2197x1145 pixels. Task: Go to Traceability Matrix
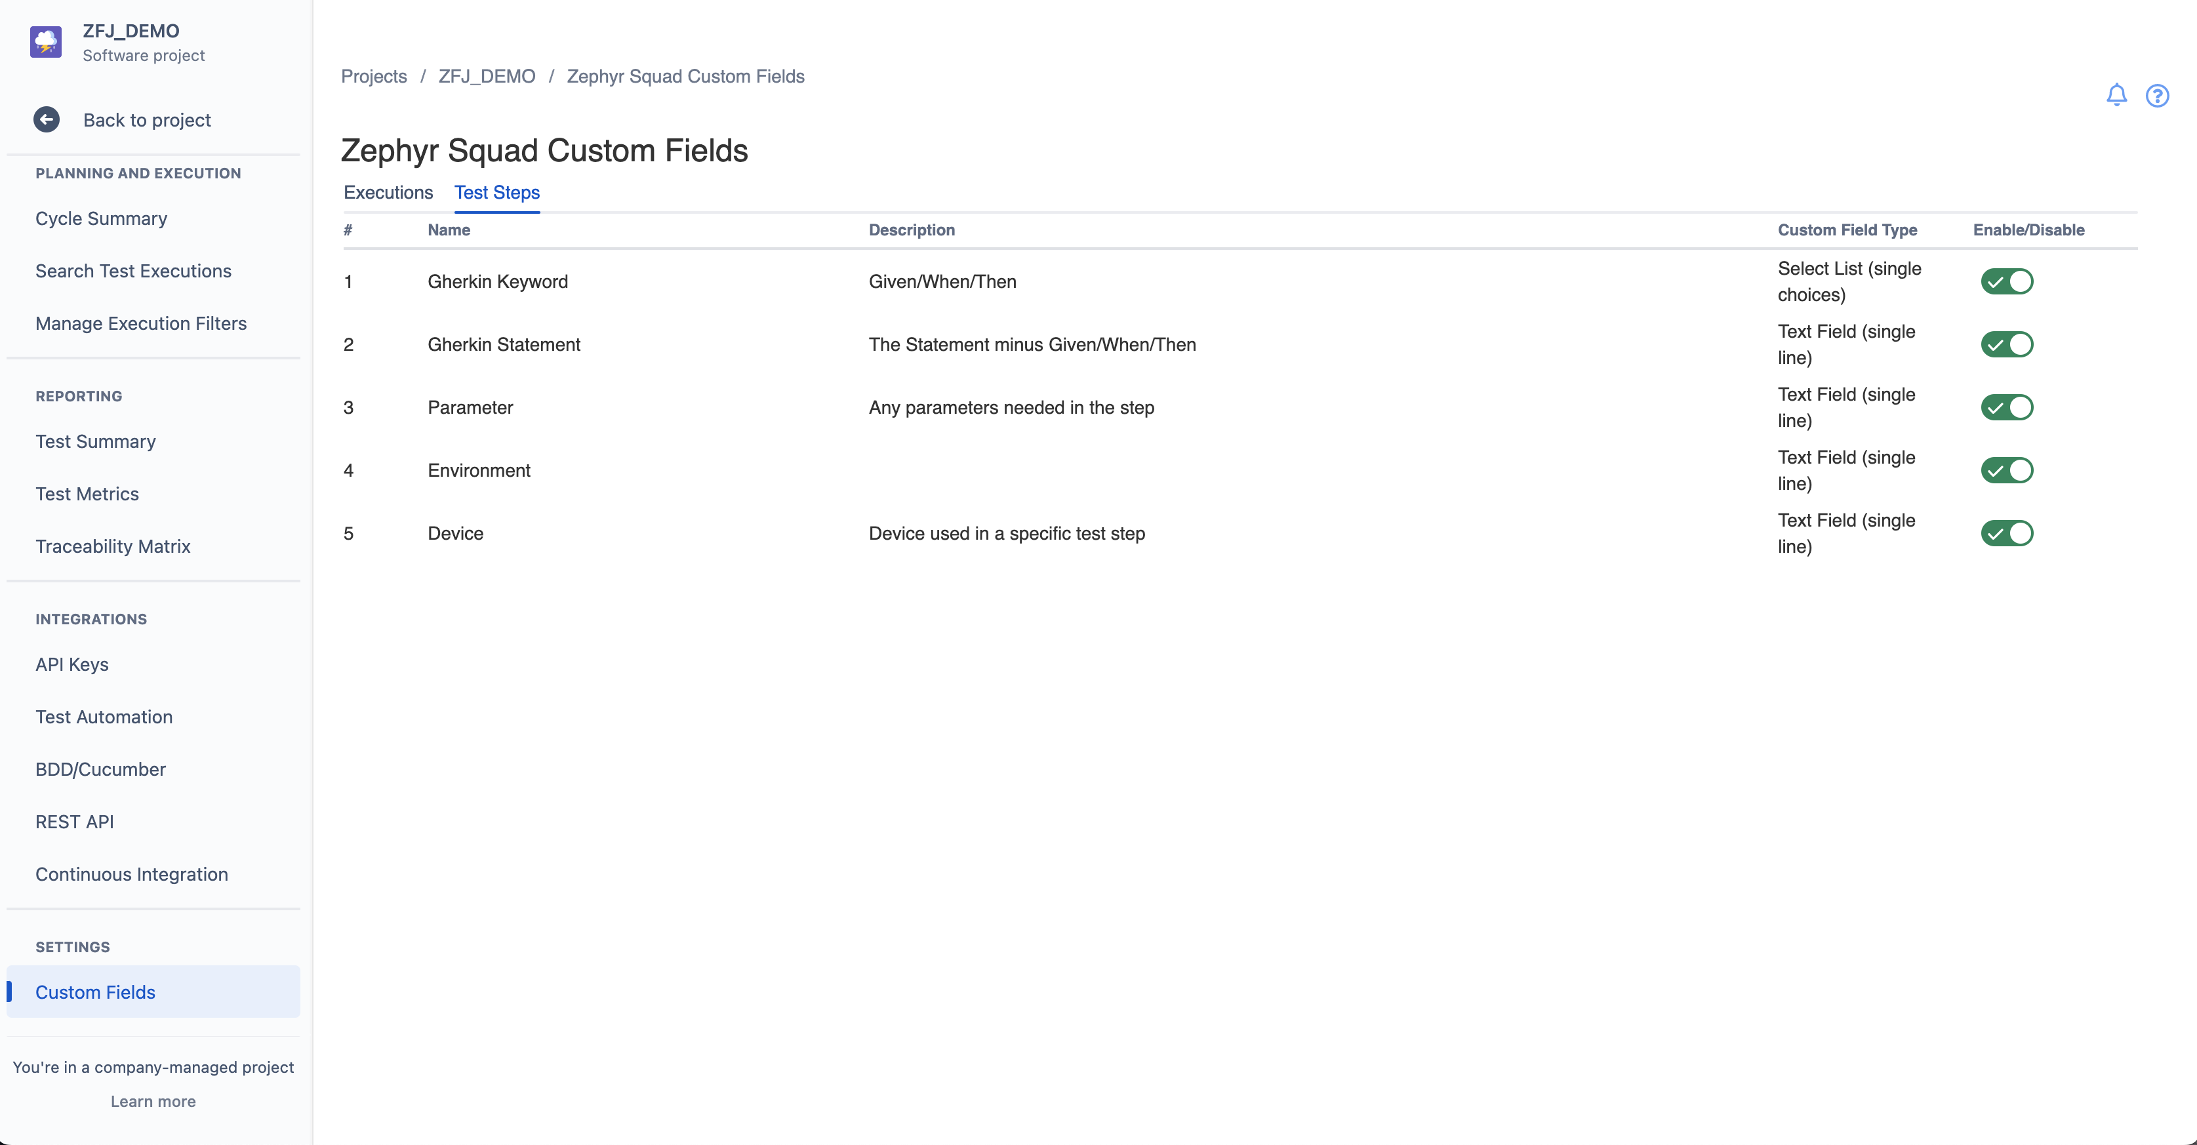113,546
